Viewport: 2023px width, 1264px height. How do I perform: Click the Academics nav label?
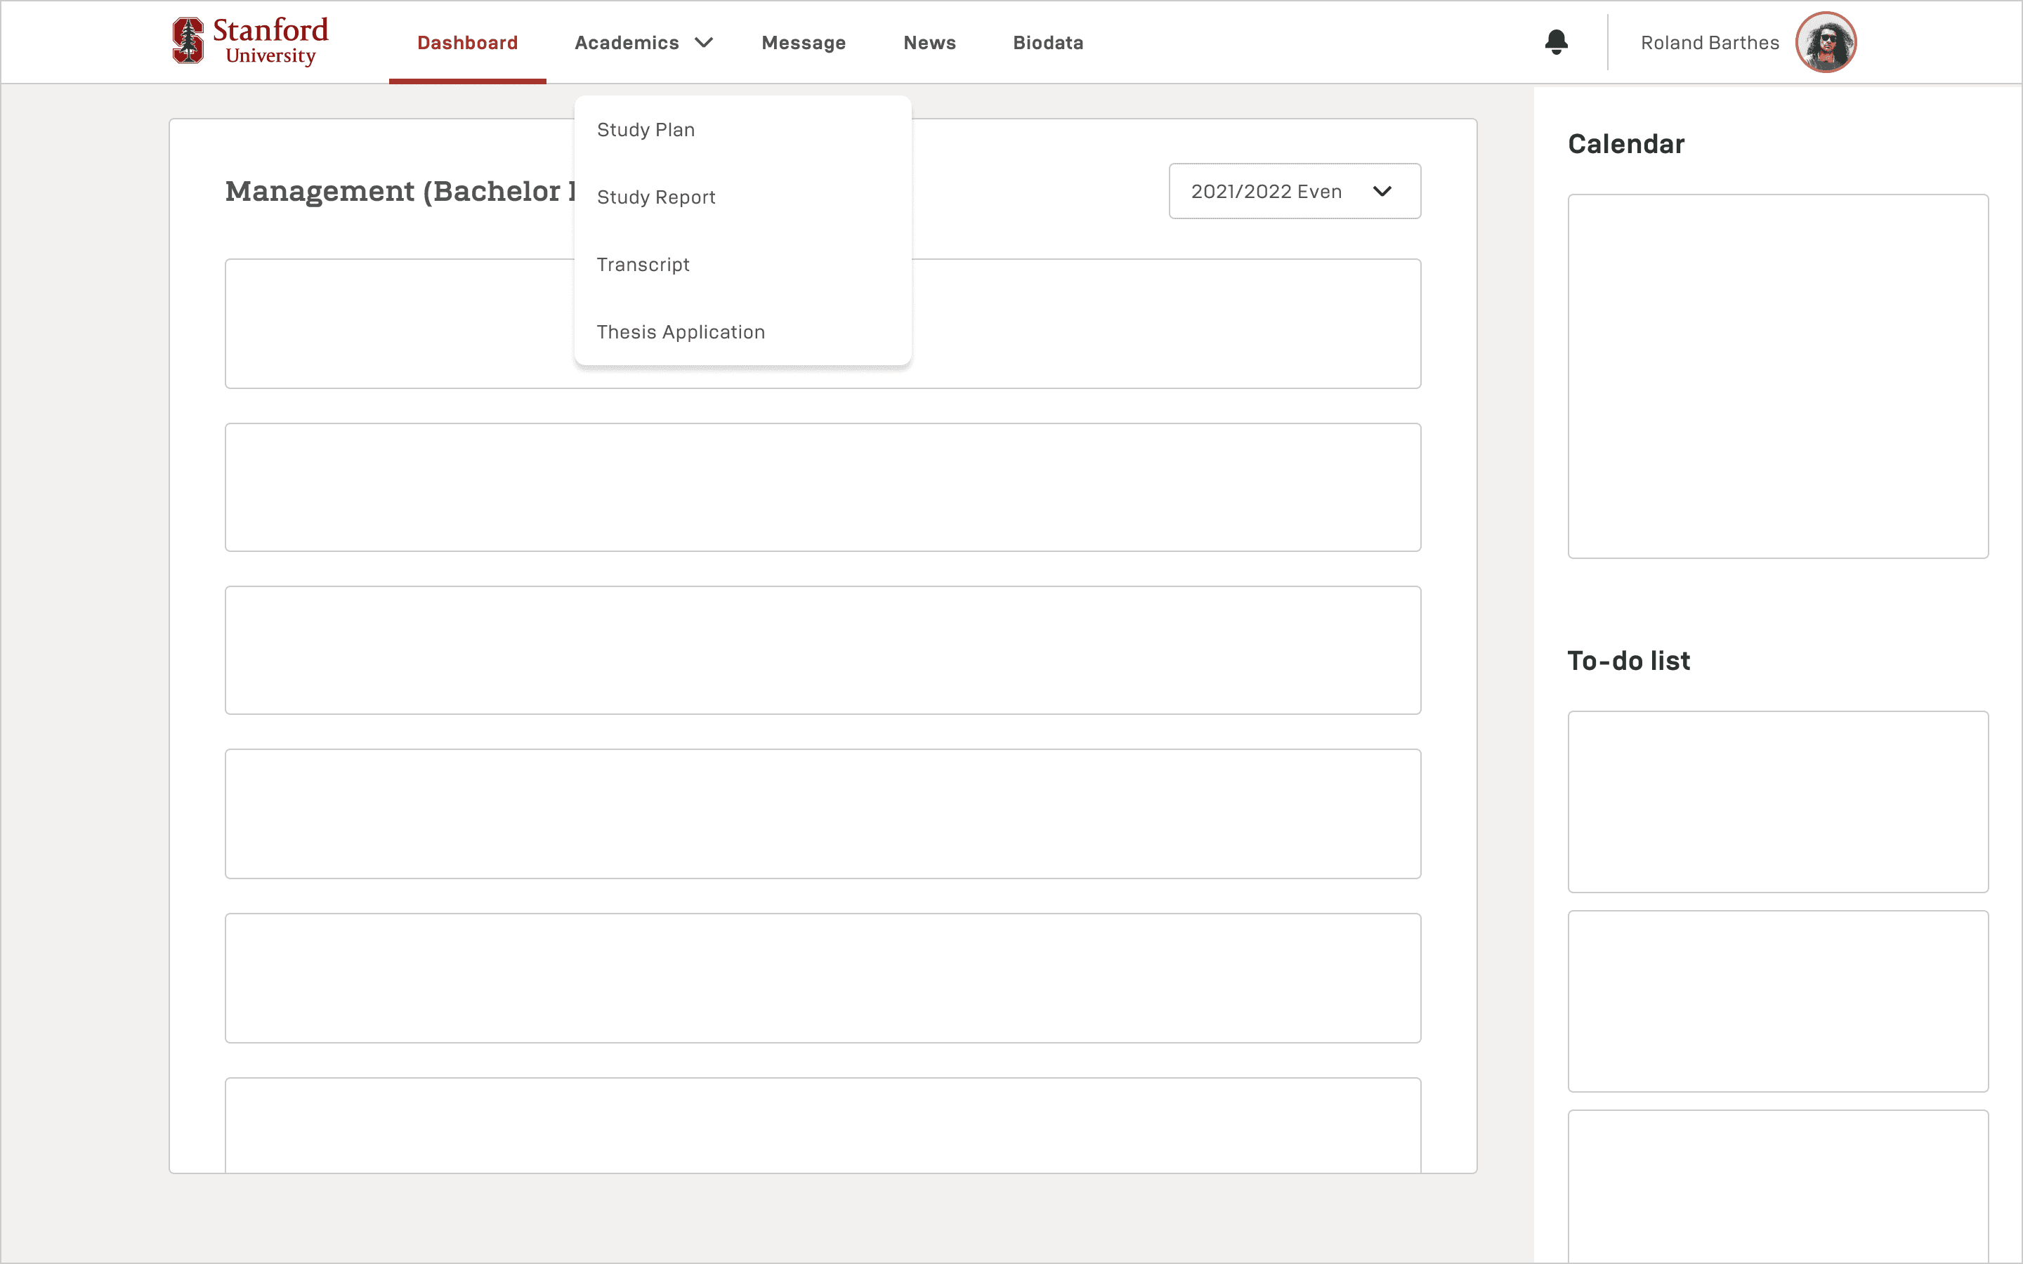(x=626, y=43)
